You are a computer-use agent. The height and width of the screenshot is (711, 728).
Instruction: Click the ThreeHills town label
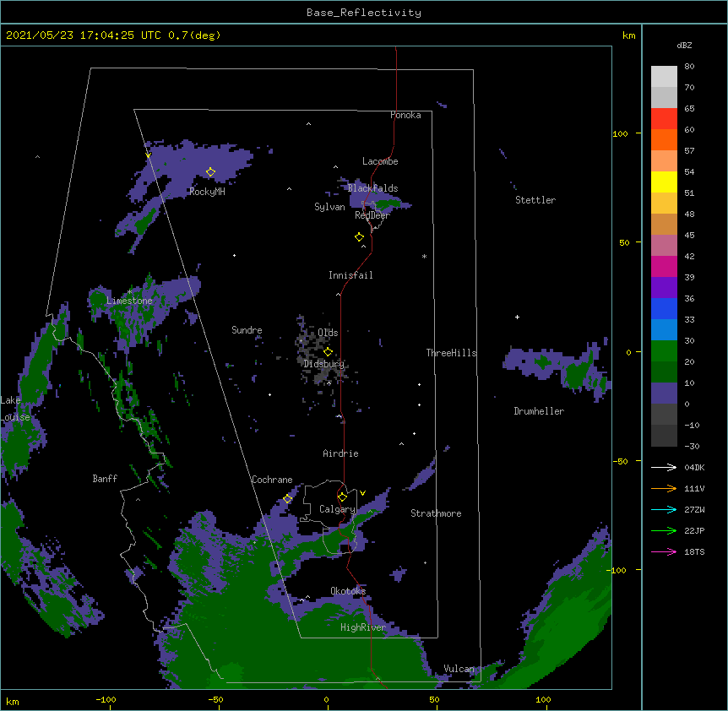451,353
